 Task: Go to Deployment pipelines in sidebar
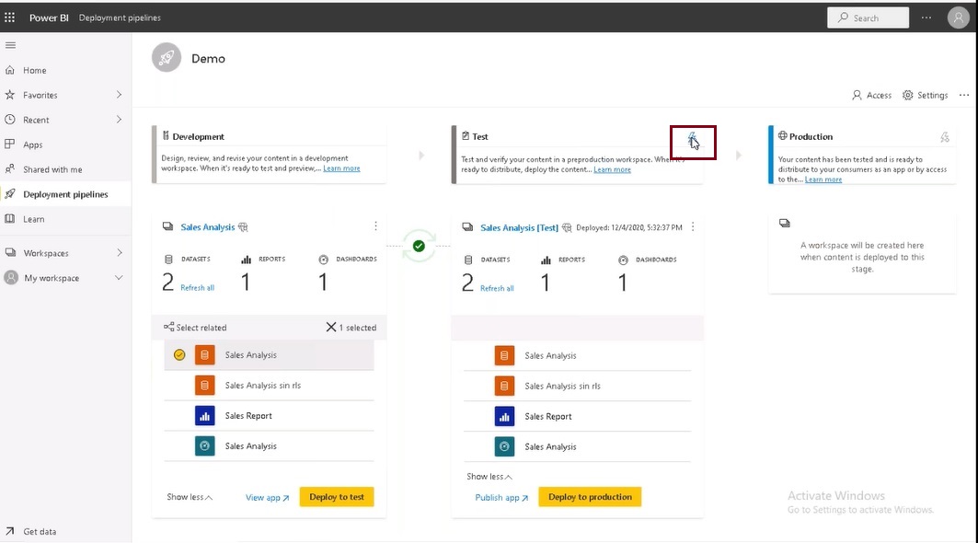65,194
